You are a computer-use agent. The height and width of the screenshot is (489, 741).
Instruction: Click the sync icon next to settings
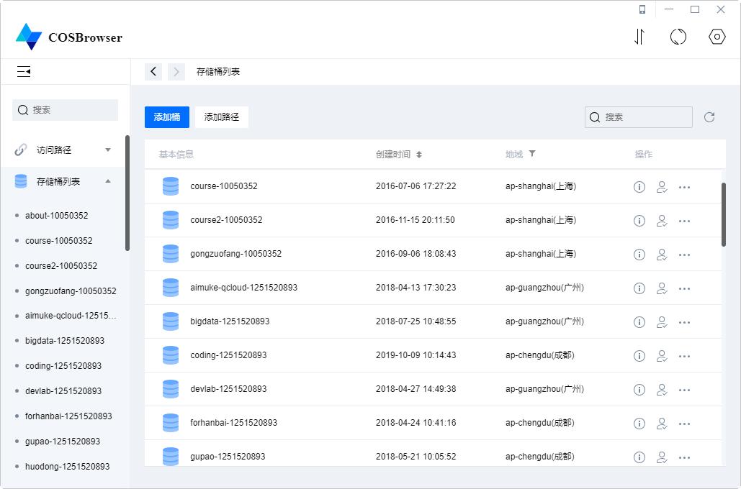pyautogui.click(x=678, y=36)
